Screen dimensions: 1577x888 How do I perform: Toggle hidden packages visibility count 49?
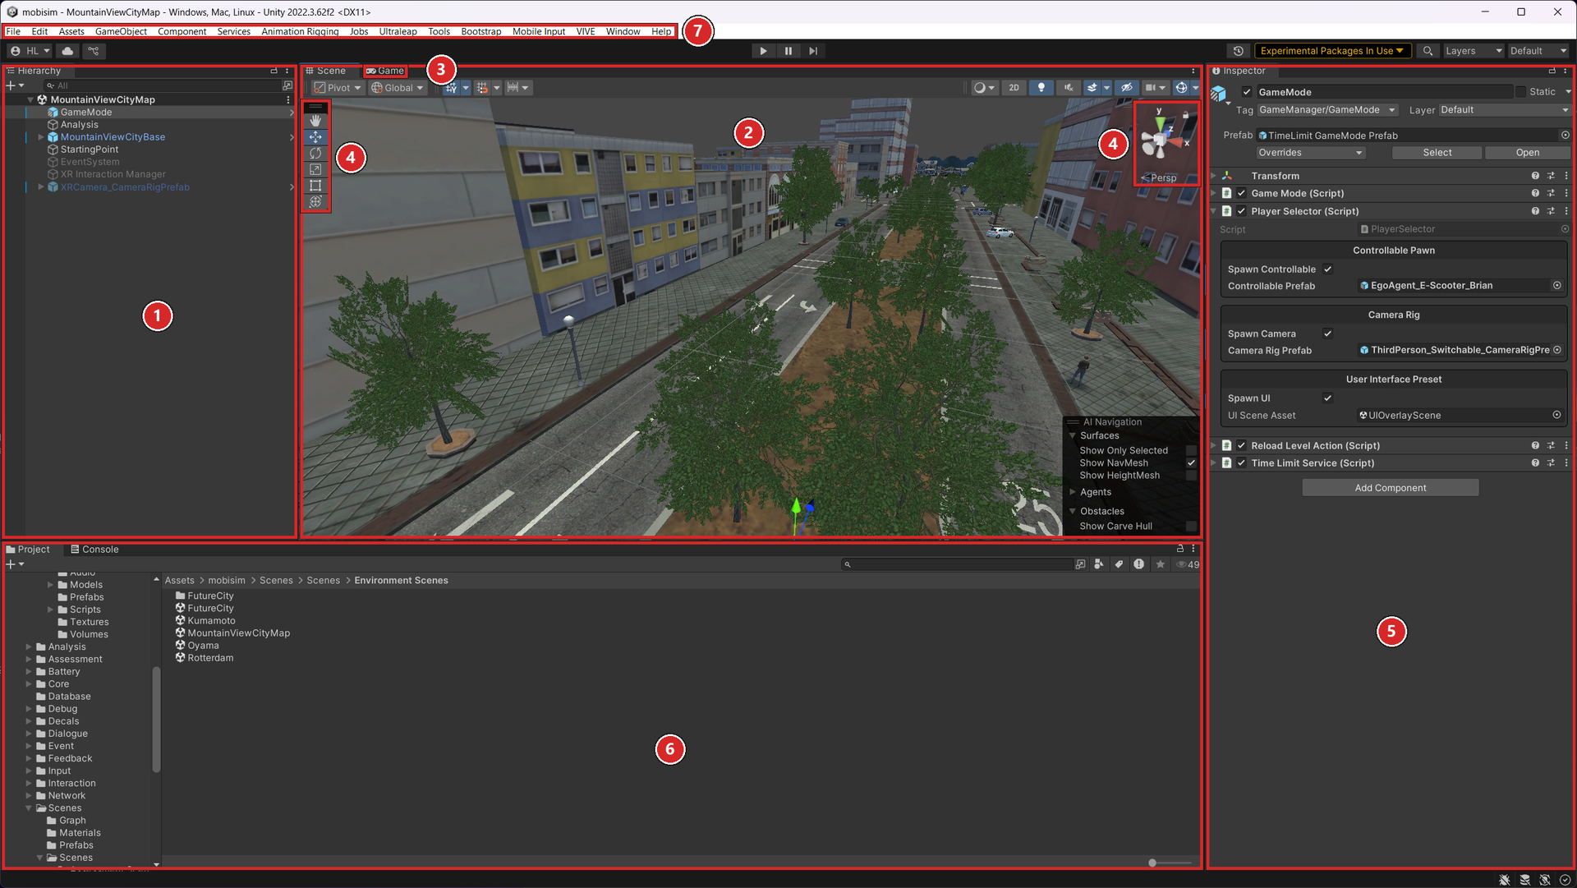(1188, 564)
